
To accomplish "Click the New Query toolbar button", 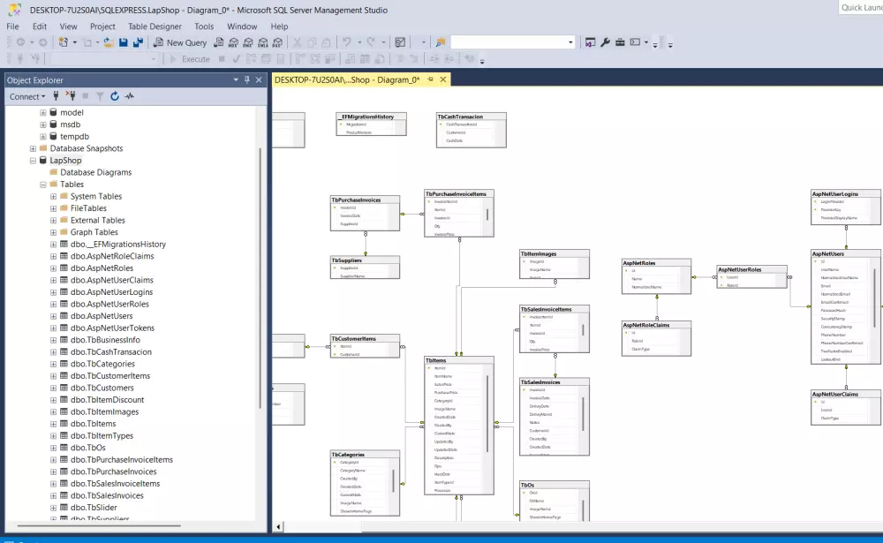I will tap(179, 42).
